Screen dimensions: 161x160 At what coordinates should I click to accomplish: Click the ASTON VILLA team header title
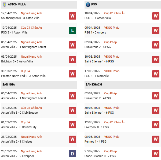click(17, 5)
